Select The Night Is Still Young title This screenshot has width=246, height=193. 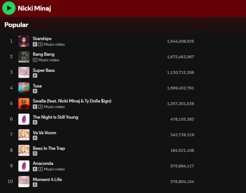(x=55, y=117)
